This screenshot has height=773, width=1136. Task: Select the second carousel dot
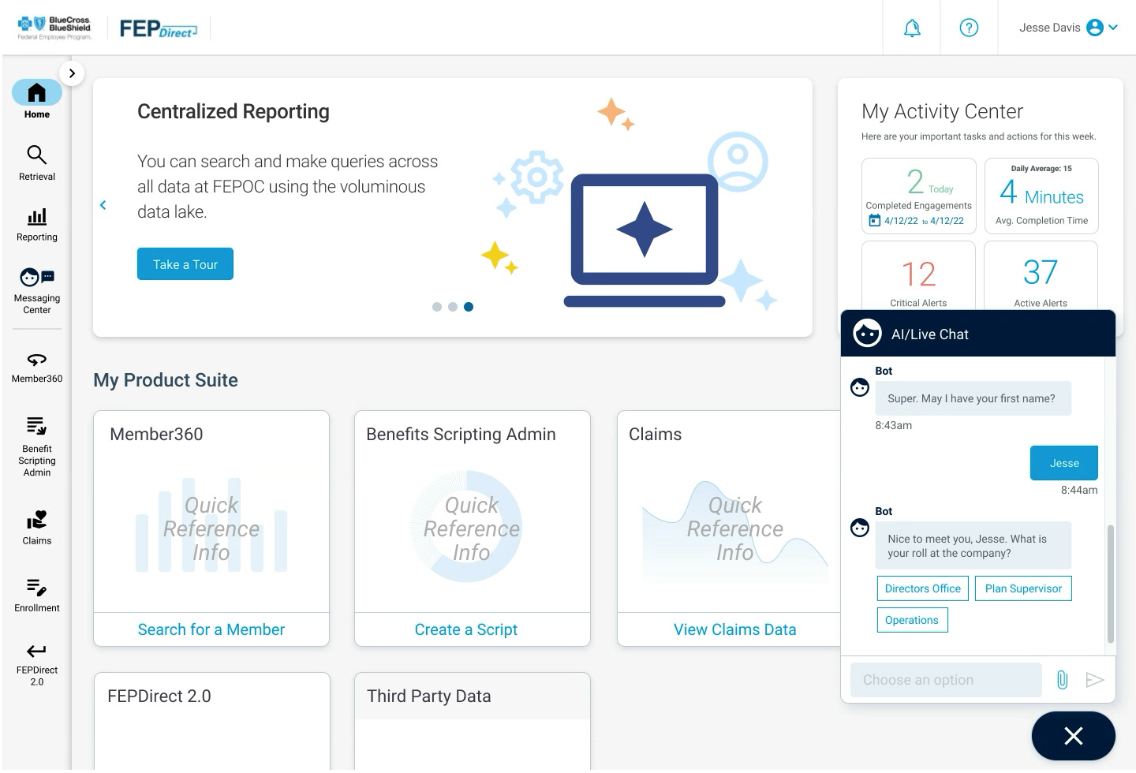pyautogui.click(x=453, y=307)
